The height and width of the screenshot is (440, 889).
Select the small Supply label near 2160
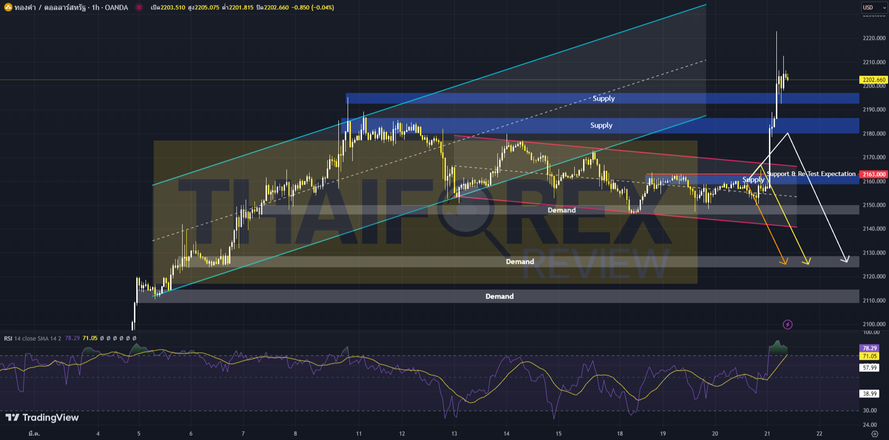(x=753, y=179)
